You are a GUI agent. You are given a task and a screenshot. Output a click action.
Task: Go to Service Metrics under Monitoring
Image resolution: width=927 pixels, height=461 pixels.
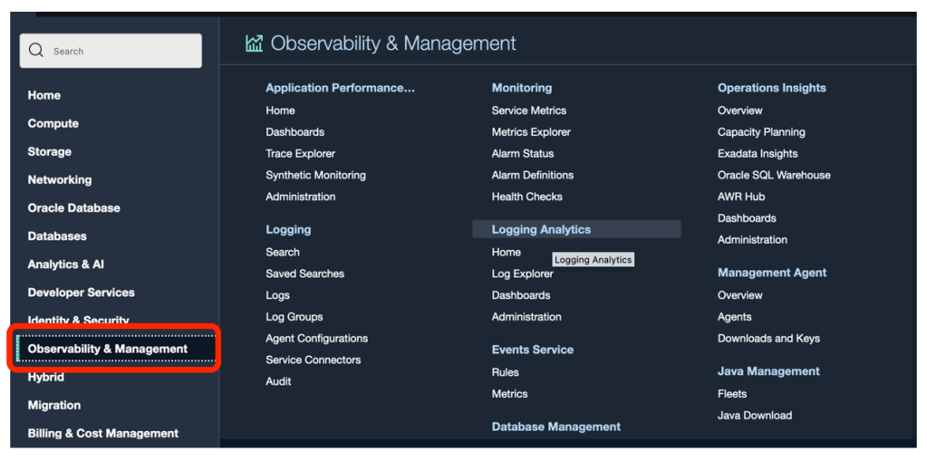pos(528,110)
